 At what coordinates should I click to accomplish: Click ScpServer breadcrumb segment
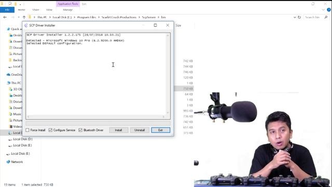(x=149, y=17)
